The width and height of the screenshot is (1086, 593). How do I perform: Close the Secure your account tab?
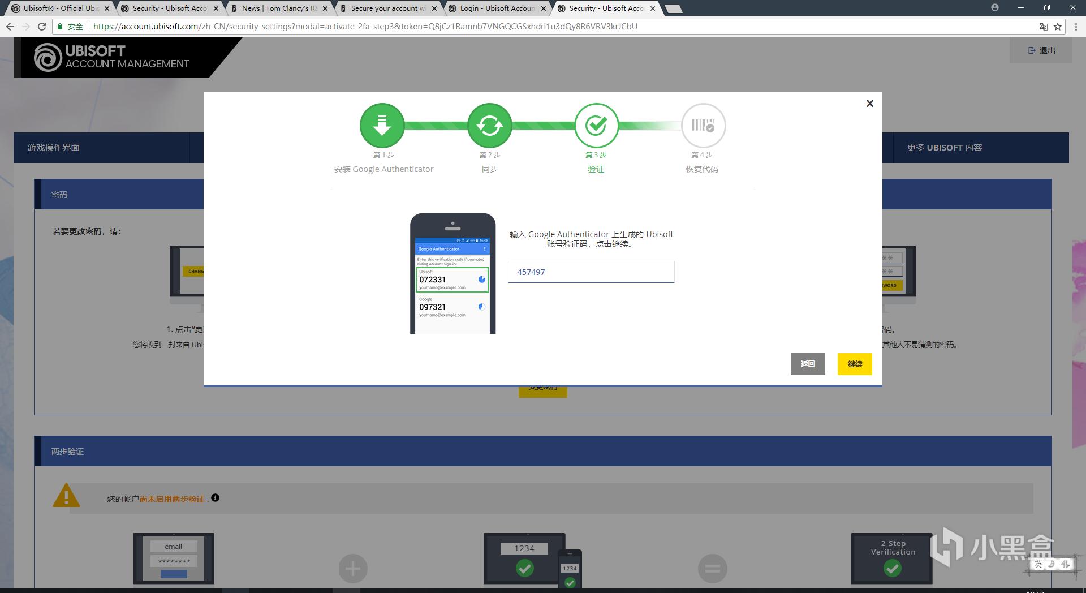coord(434,8)
